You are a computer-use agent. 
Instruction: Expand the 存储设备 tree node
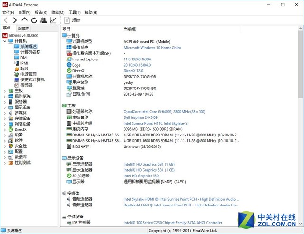[5, 118]
